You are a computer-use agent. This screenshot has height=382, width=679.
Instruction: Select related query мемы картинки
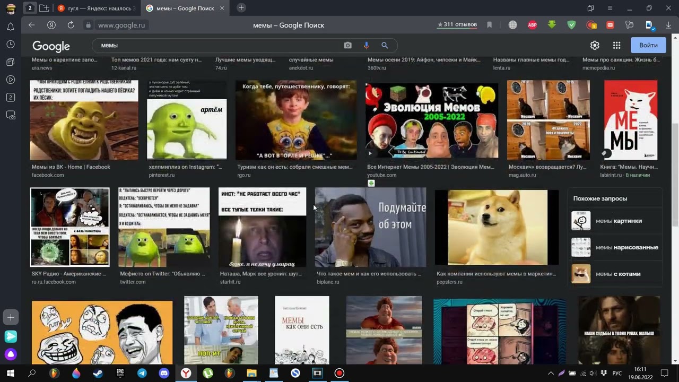coord(615,221)
